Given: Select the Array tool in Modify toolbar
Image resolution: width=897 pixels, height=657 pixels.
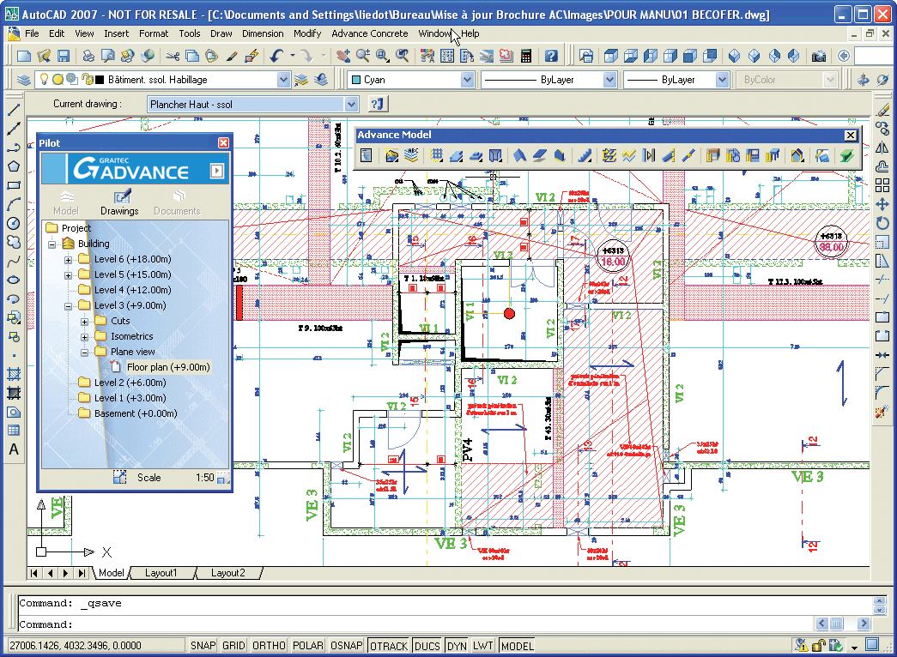Looking at the screenshot, I should (882, 185).
